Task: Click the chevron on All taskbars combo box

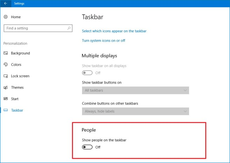Action: pyautogui.click(x=185, y=91)
